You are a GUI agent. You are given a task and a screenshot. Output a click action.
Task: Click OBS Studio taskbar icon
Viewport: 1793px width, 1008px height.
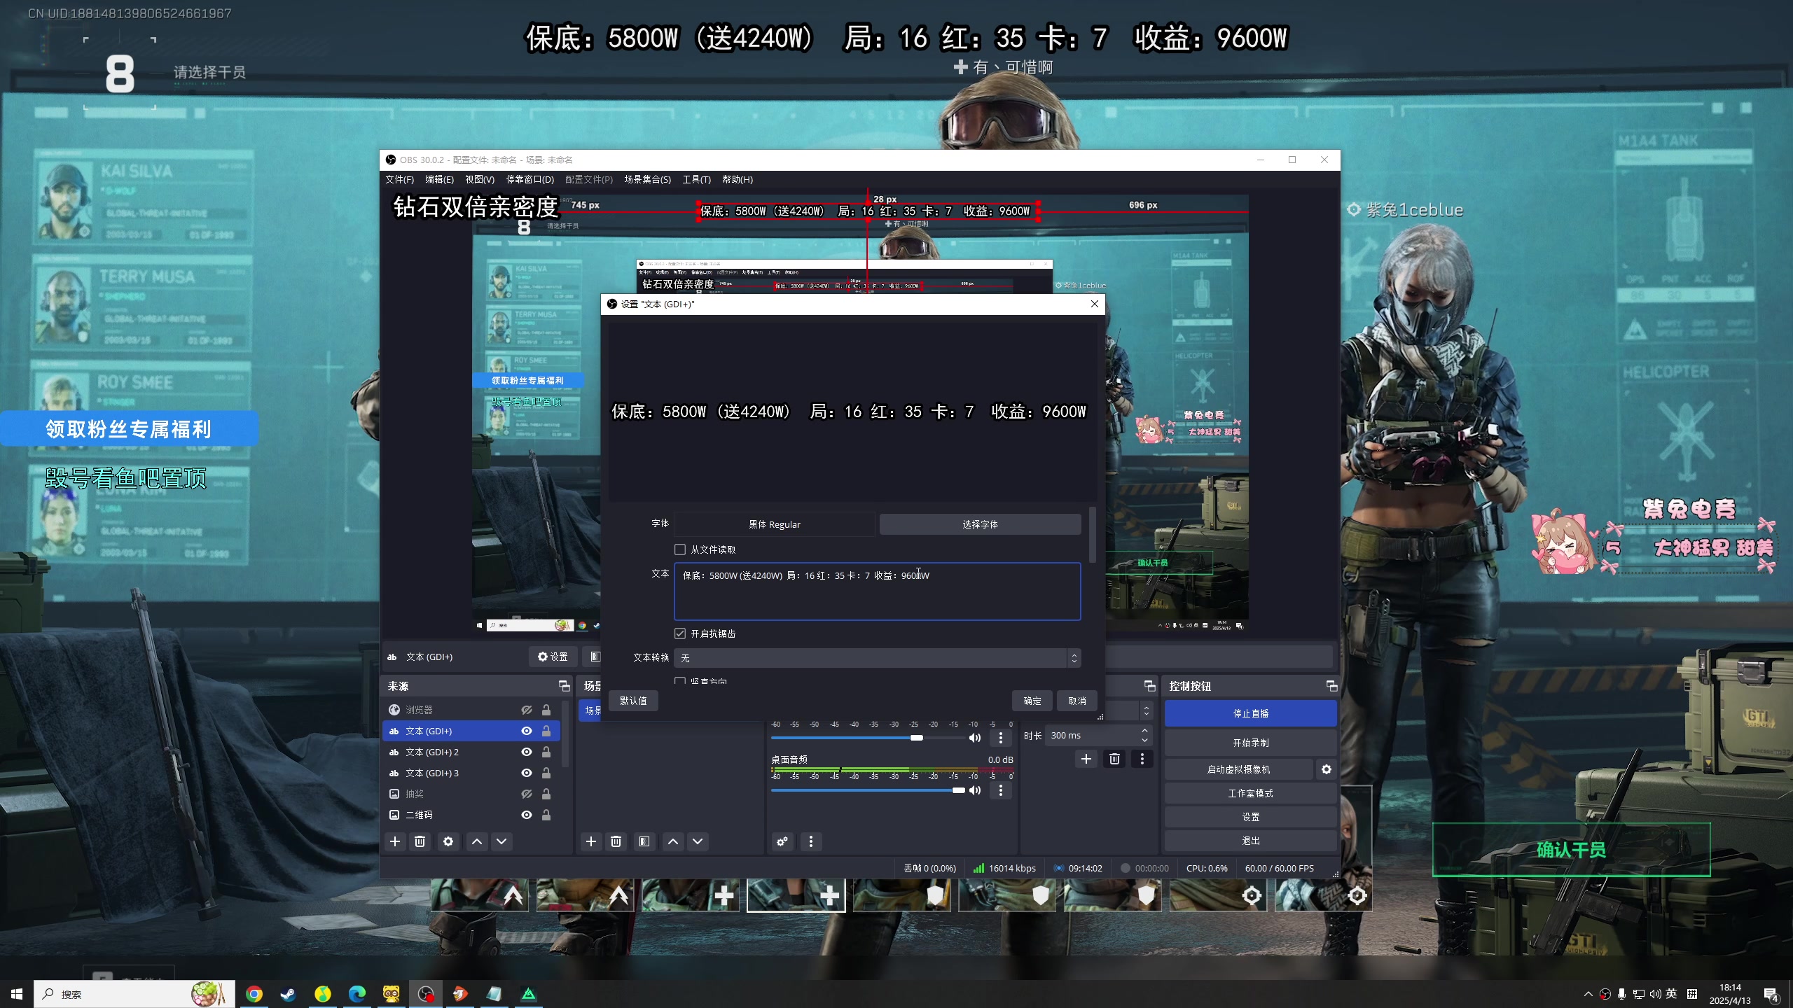tap(426, 994)
